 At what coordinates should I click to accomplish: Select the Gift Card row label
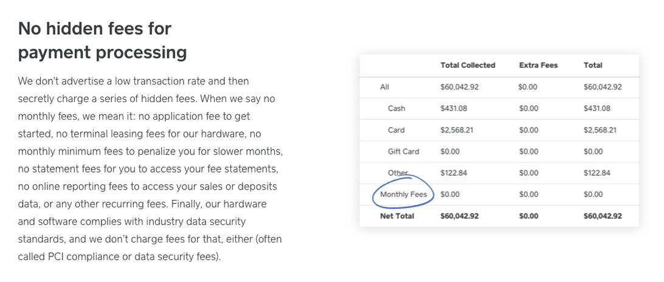403,151
